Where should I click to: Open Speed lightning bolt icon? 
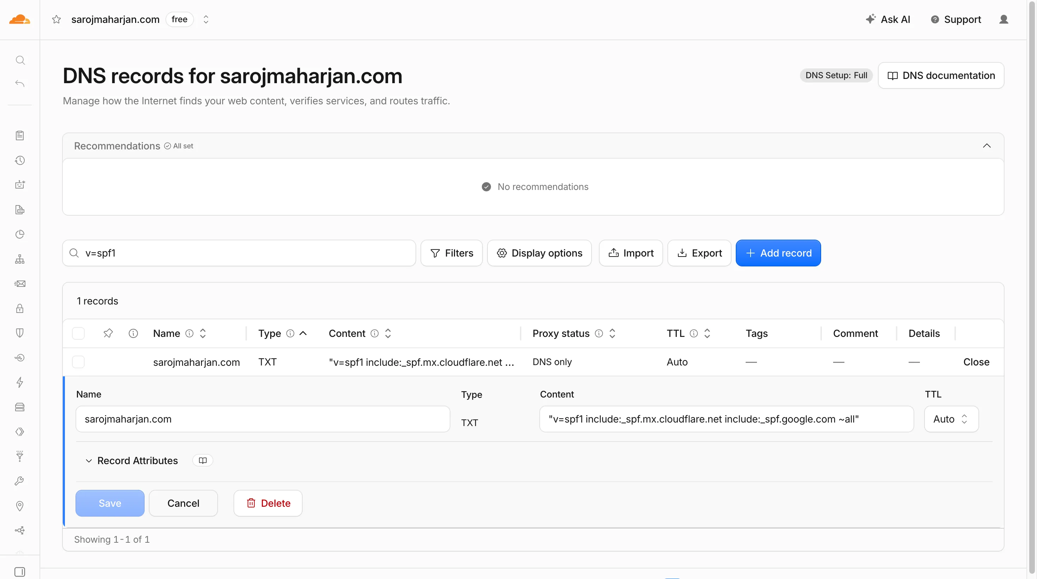(x=20, y=382)
